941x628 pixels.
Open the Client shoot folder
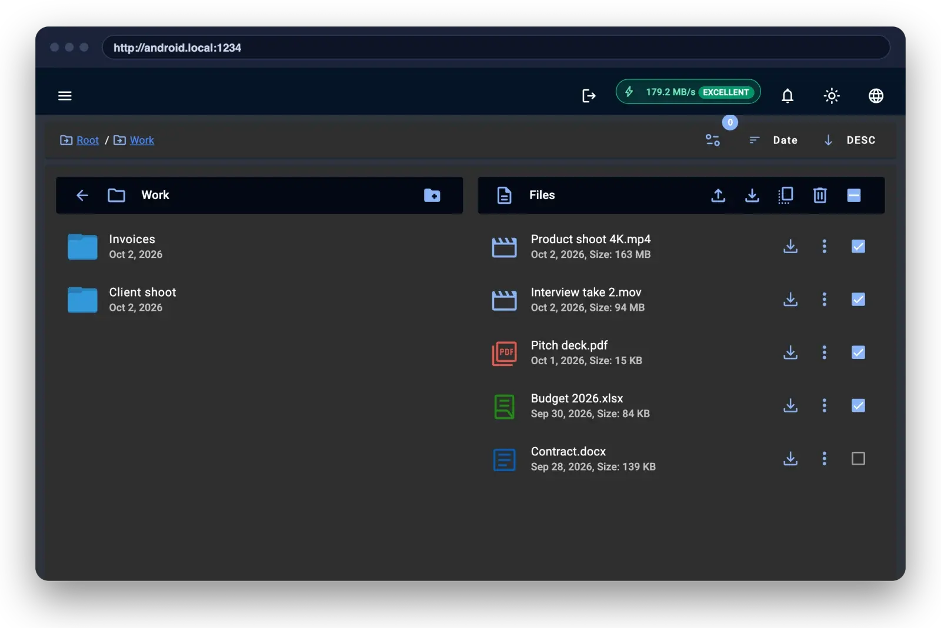tap(259, 300)
